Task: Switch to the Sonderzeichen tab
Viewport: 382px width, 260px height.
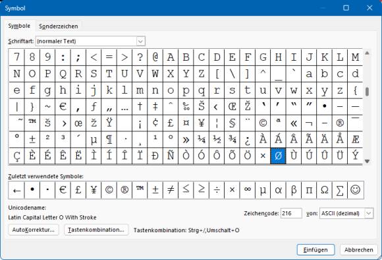Action: (59, 26)
